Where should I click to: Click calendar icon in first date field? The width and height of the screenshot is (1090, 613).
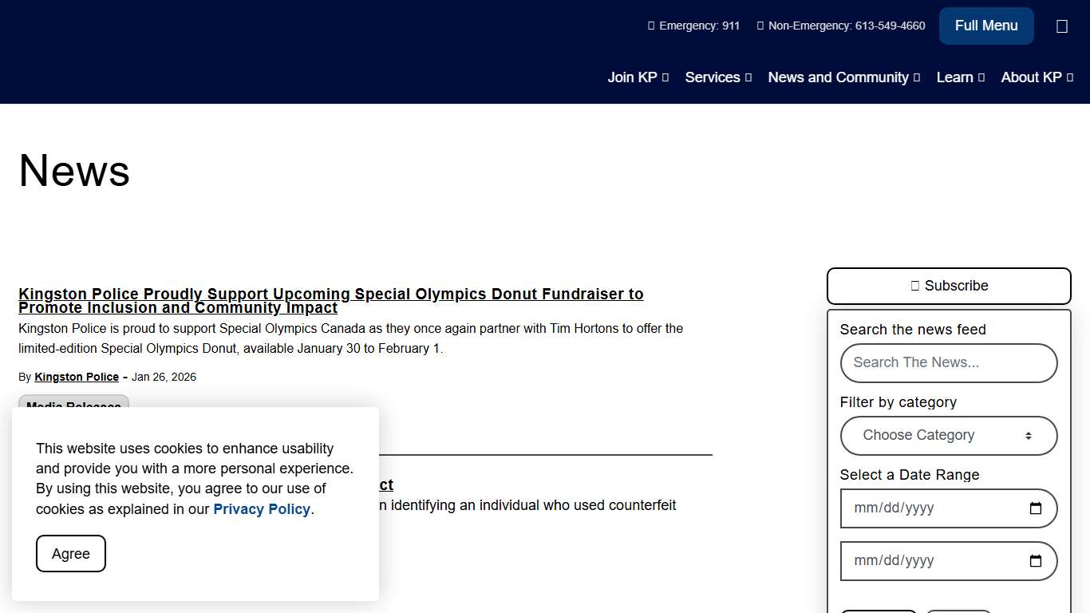point(1036,508)
